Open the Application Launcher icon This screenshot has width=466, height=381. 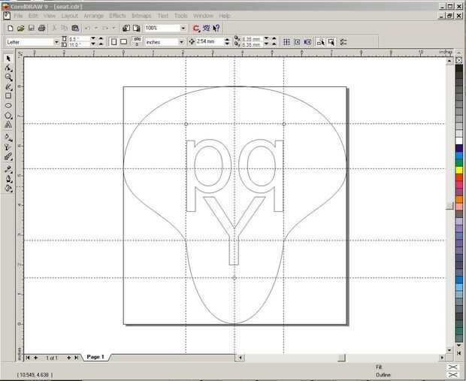point(196,29)
